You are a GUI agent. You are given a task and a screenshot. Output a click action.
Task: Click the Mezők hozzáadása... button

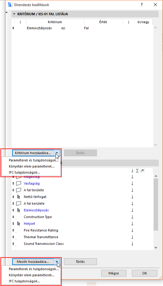click(x=33, y=262)
